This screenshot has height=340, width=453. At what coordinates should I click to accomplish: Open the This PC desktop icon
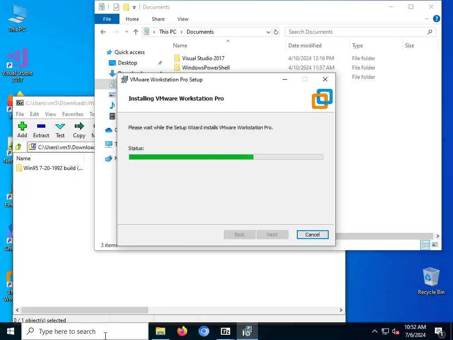click(17, 19)
